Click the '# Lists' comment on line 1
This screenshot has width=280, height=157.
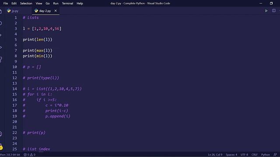click(31, 17)
